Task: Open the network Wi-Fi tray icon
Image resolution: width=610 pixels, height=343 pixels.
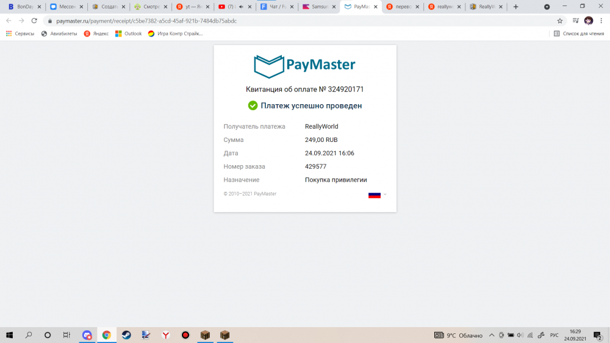Action: (530, 335)
